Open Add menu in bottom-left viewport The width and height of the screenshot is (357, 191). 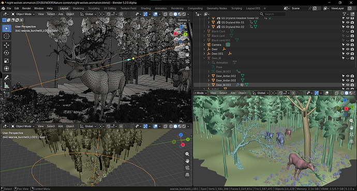coord(61,126)
